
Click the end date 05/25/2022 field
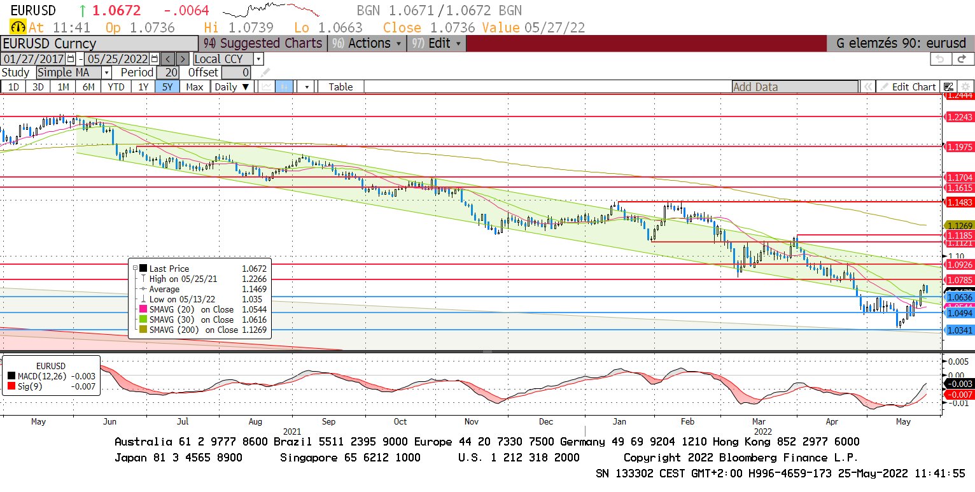[x=117, y=59]
